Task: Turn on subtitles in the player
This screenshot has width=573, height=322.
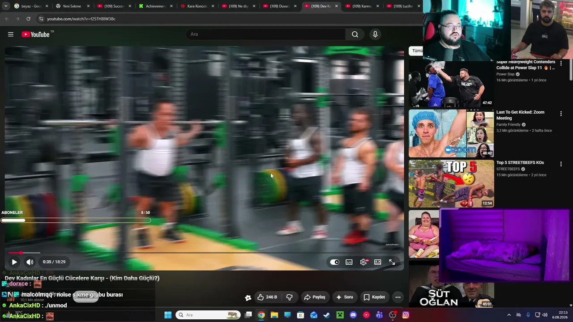Action: pyautogui.click(x=349, y=262)
